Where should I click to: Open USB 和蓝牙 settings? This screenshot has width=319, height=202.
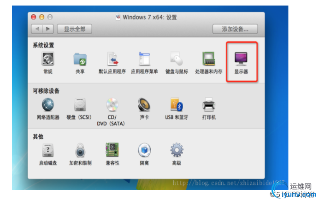177,104
